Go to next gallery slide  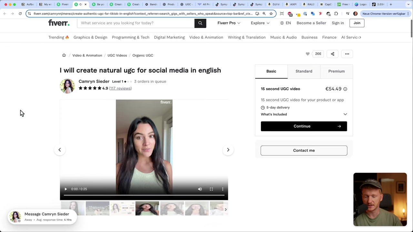(228, 150)
